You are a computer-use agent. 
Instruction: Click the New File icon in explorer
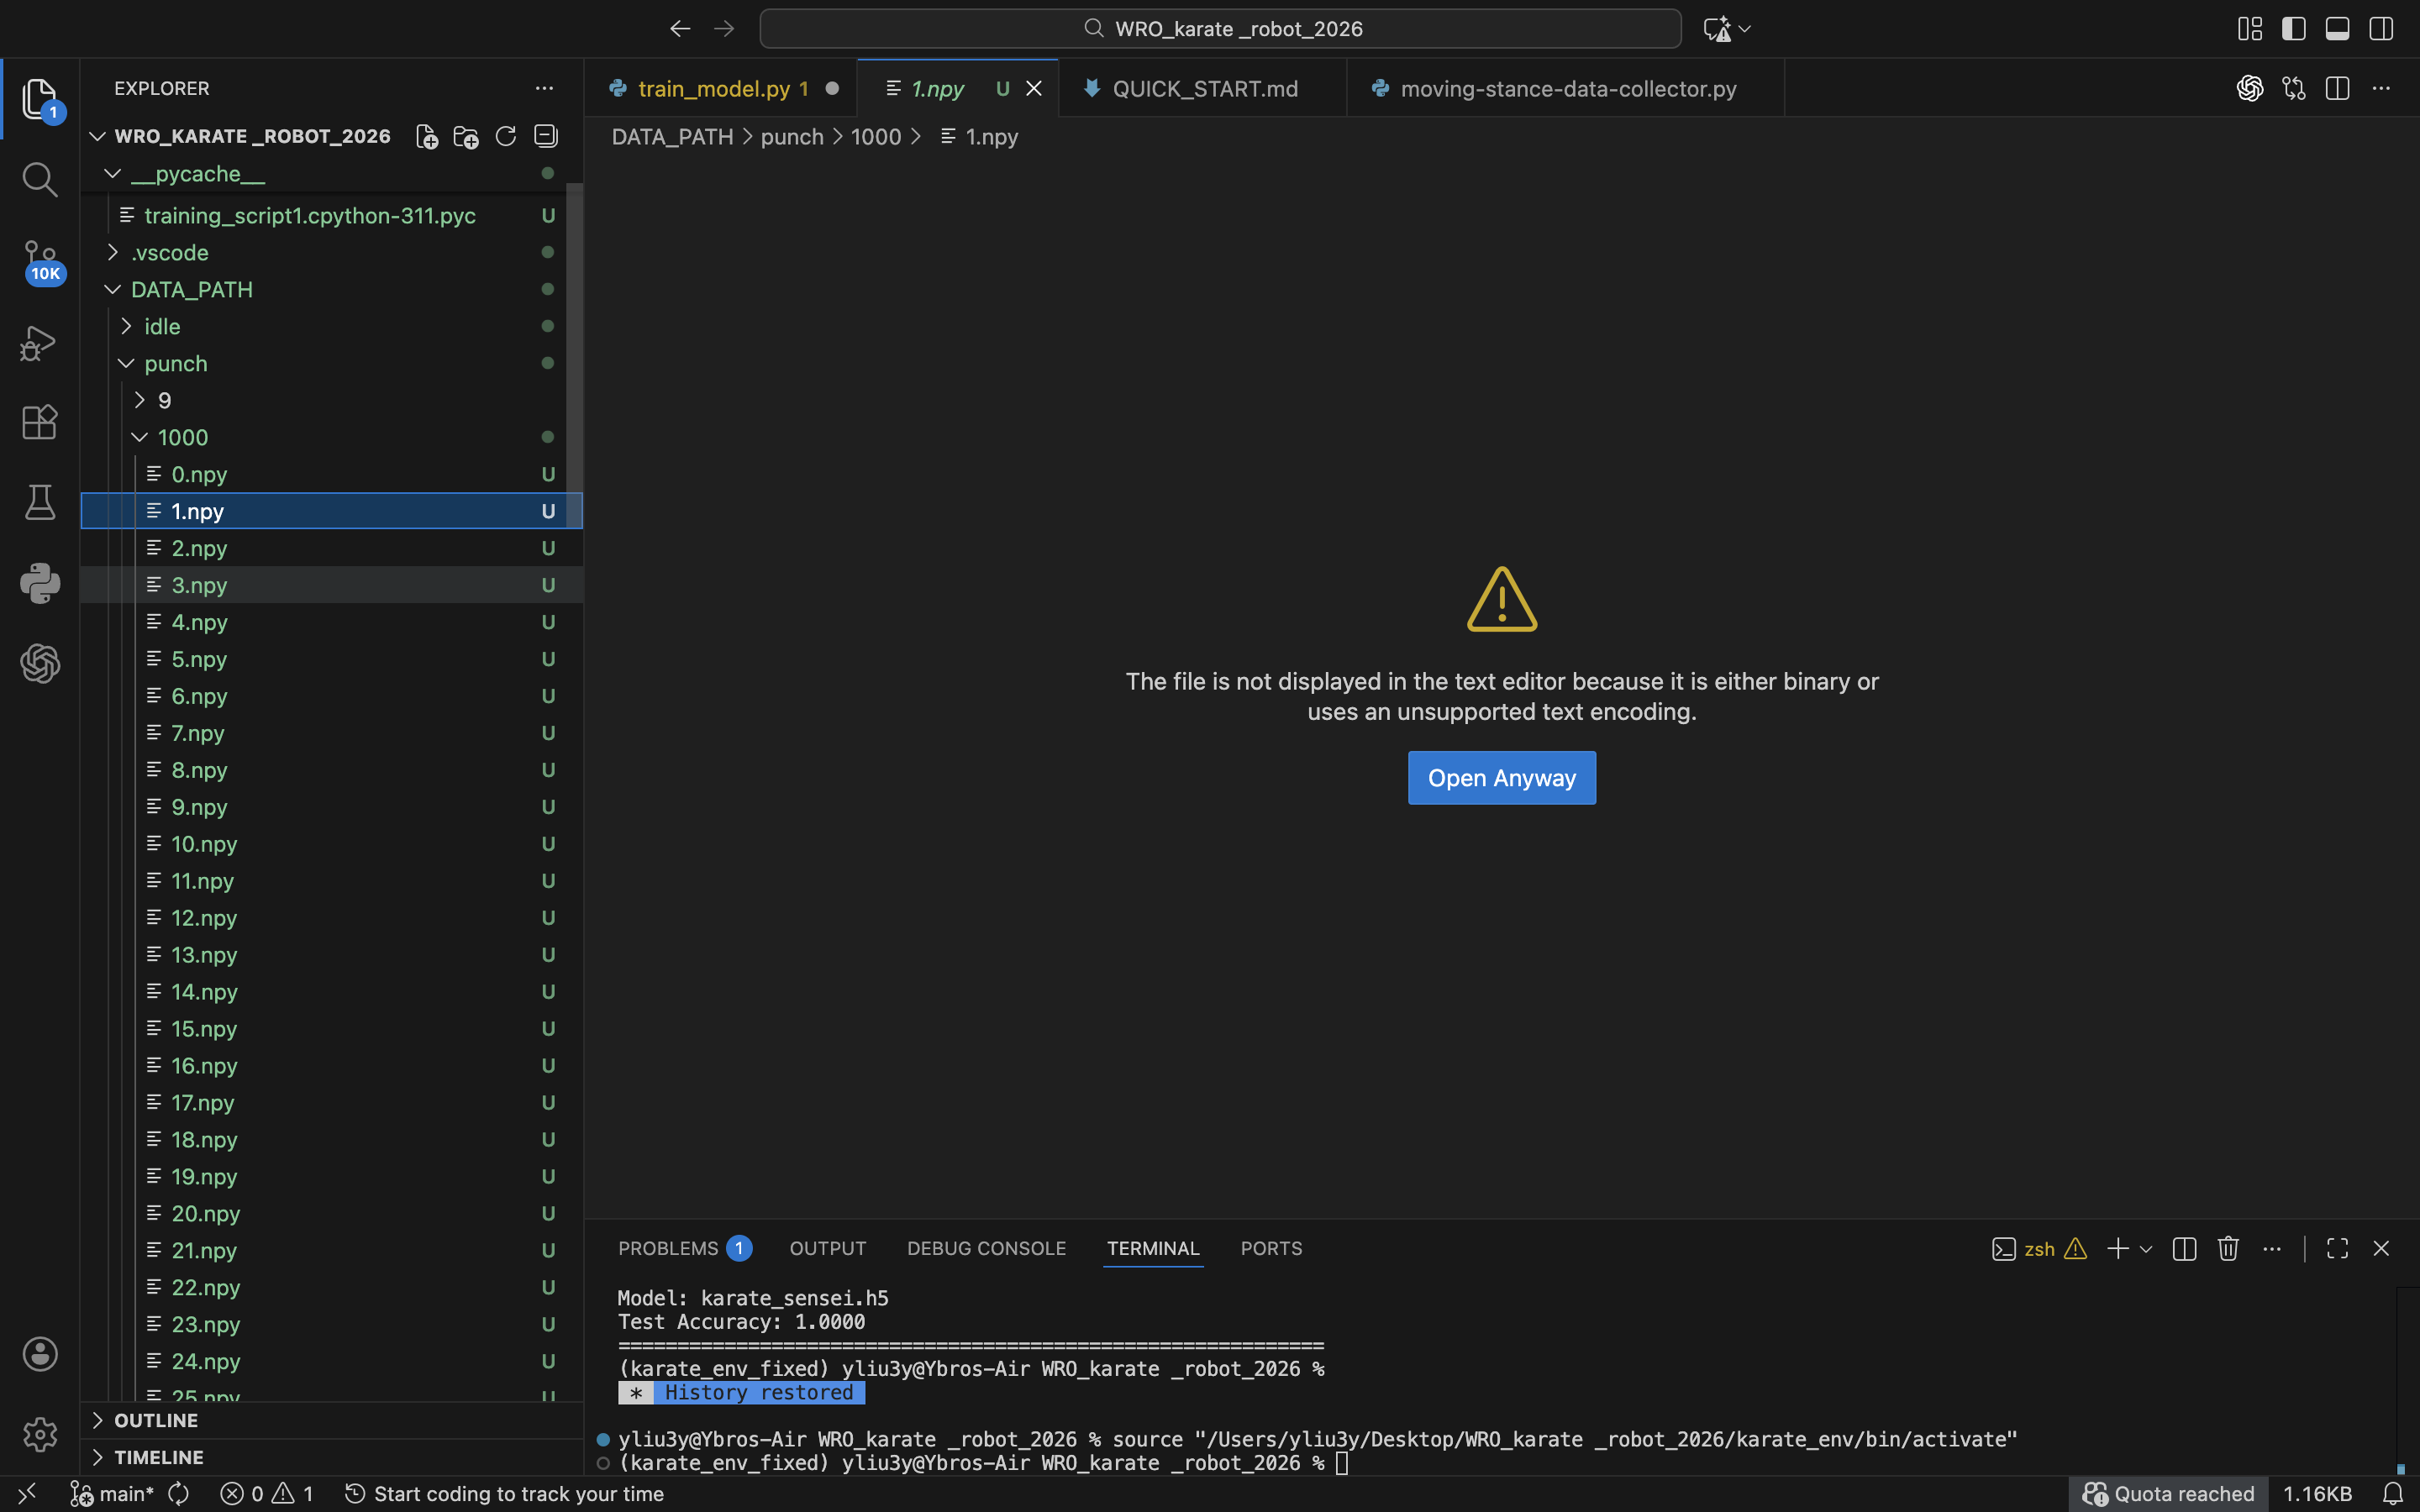click(427, 137)
